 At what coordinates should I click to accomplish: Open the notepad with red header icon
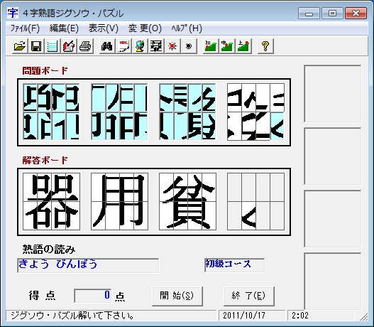click(123, 46)
